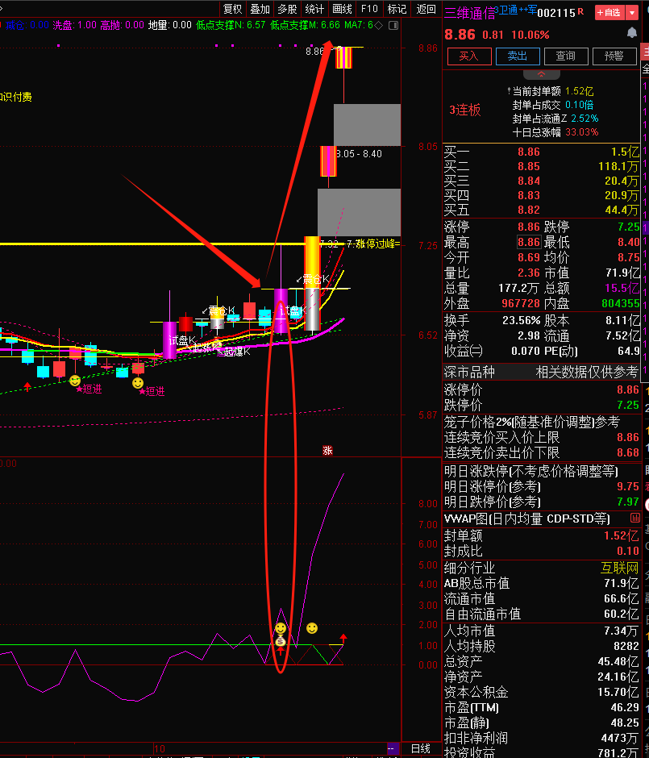Open the VWAP chart icon
This screenshot has width=649, height=758.
635,519
